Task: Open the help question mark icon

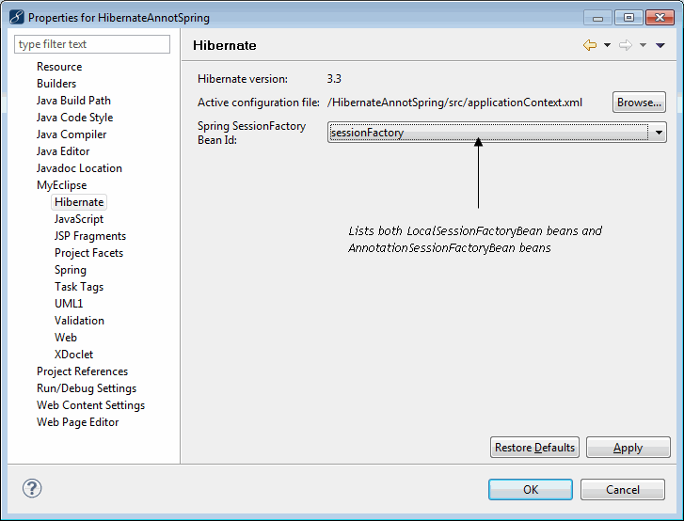Action: 32,488
